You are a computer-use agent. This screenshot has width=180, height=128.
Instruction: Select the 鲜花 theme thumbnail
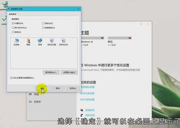click(x=120, y=38)
